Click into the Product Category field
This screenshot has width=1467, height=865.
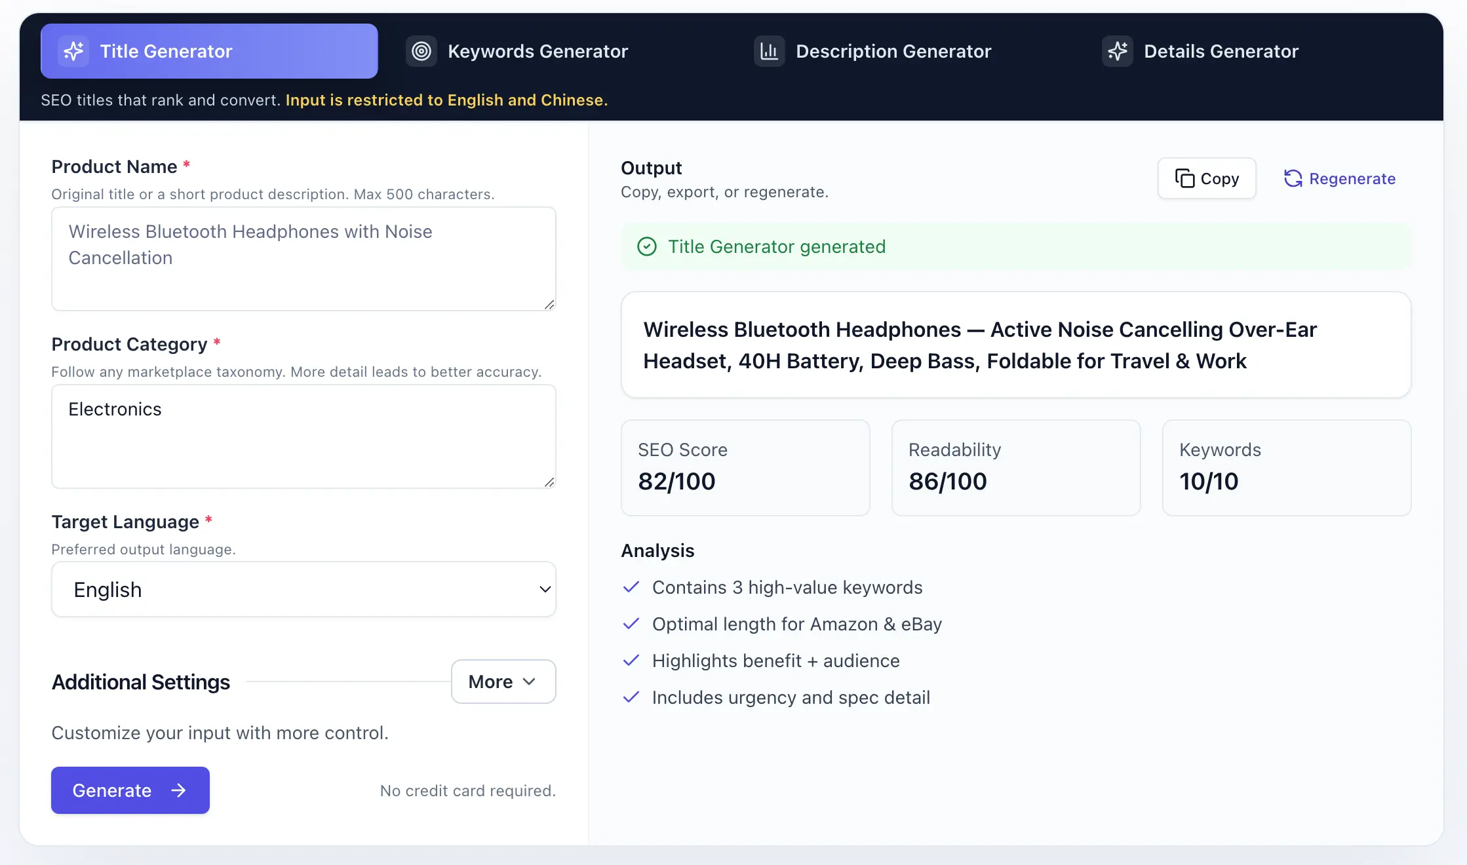point(303,436)
